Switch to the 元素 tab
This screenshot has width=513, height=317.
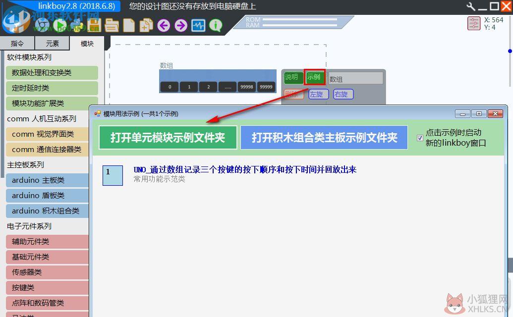pyautogui.click(x=52, y=44)
